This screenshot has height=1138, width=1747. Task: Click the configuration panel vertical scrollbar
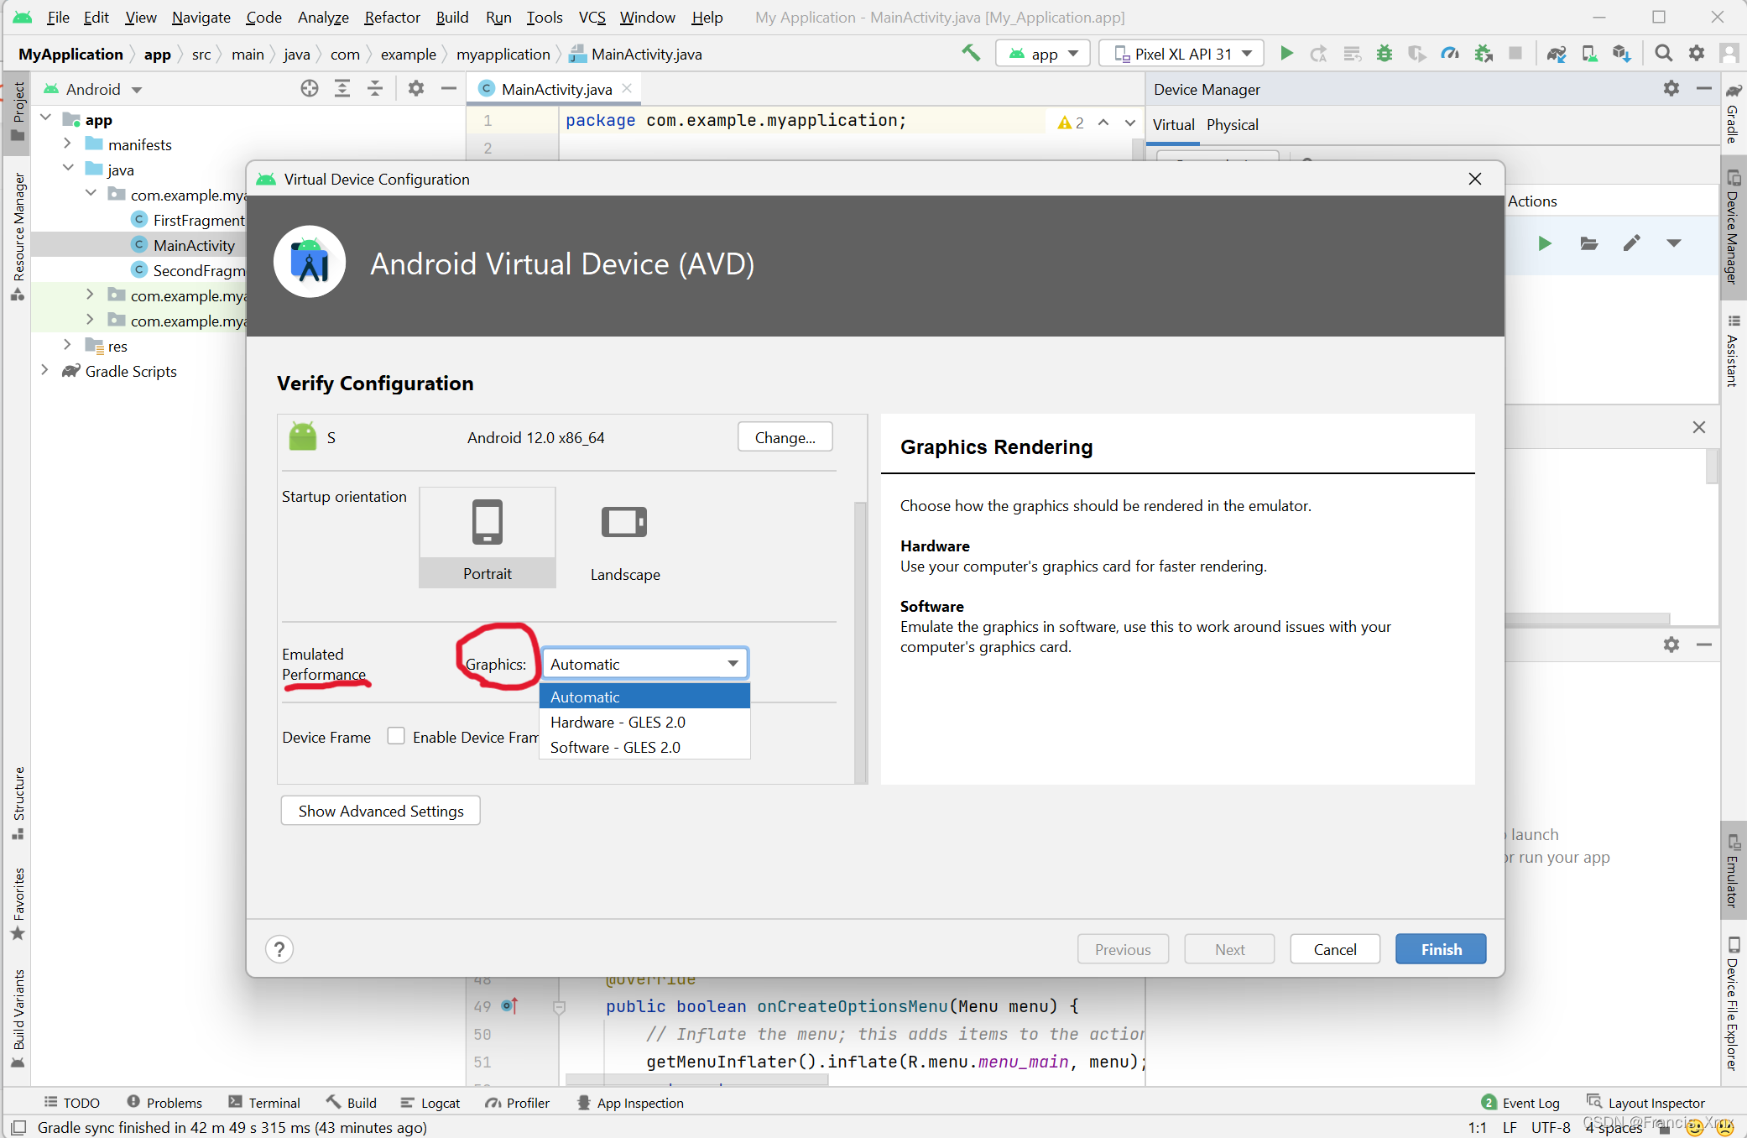point(860,642)
